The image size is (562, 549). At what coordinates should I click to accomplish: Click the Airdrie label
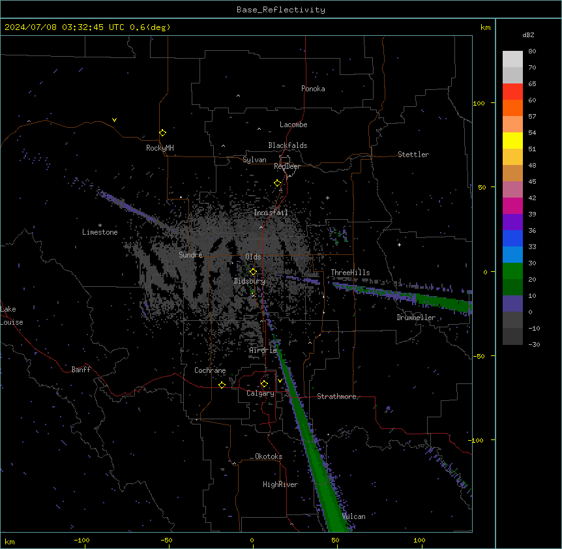tap(263, 350)
